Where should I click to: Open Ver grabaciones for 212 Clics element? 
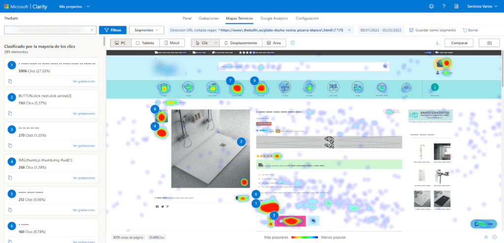point(84,210)
